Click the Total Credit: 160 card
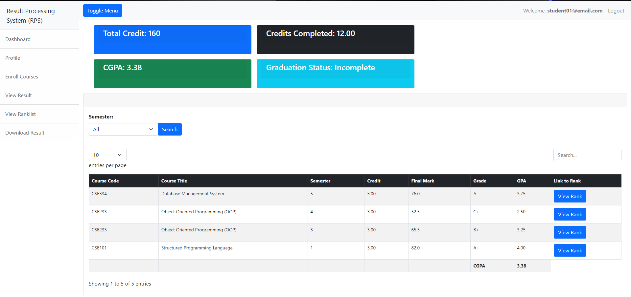This screenshot has height=297, width=631. tap(172, 40)
